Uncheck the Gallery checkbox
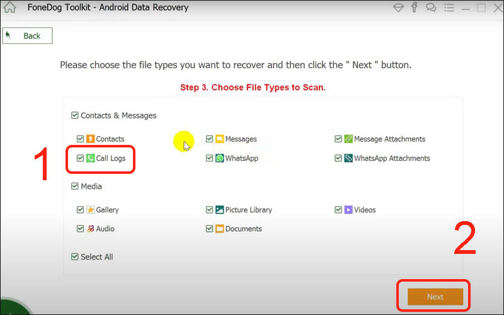The image size is (504, 315). point(80,210)
